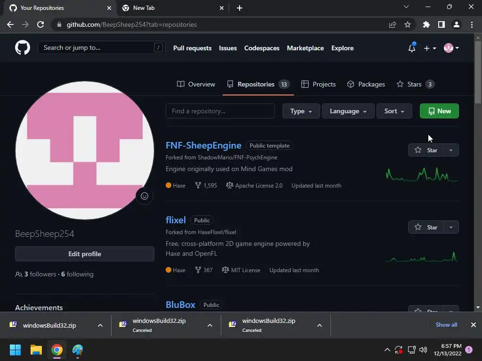Open the Paint taskbar icon
The width and height of the screenshot is (482, 361).
78,350
